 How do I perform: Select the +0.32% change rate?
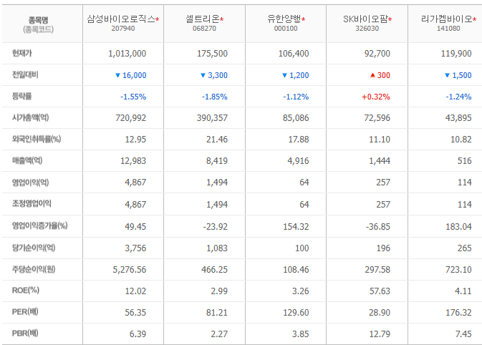[x=376, y=97]
